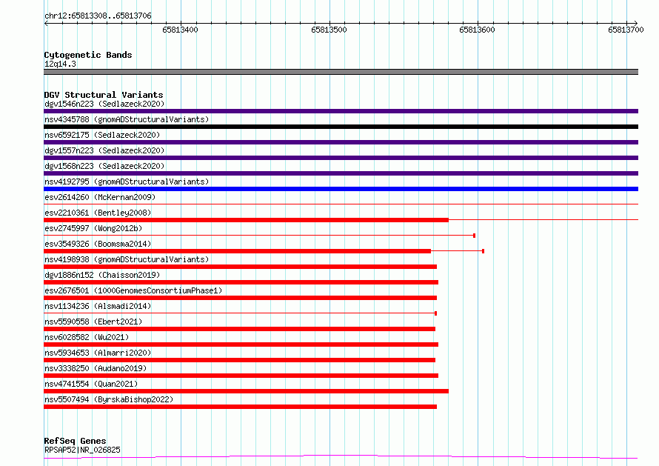Click the dgv1546n223 (Sedlazeck2020) label

pyautogui.click(x=104, y=104)
